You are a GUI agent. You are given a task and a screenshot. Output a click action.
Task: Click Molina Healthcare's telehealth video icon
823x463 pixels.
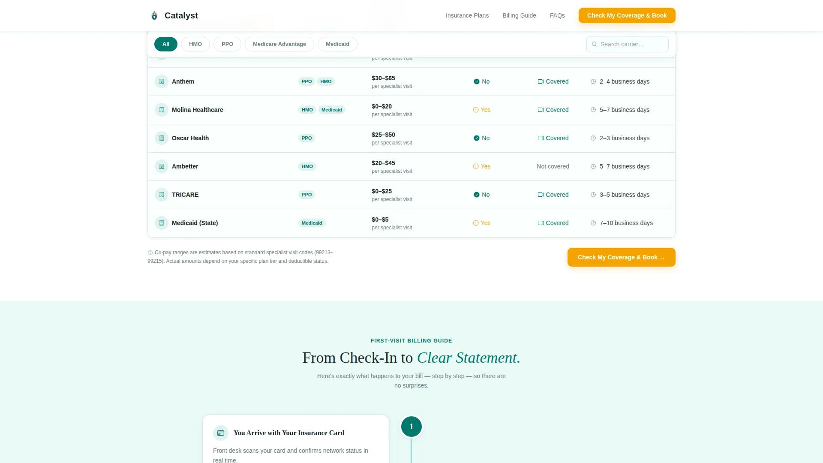pyautogui.click(x=541, y=110)
